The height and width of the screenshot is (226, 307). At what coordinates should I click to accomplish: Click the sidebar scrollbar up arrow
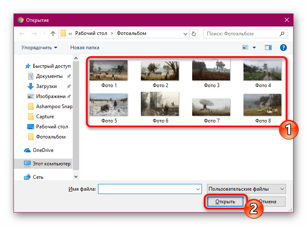(x=76, y=58)
